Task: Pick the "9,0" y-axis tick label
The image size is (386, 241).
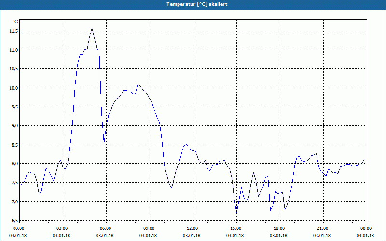Action: tap(15, 126)
